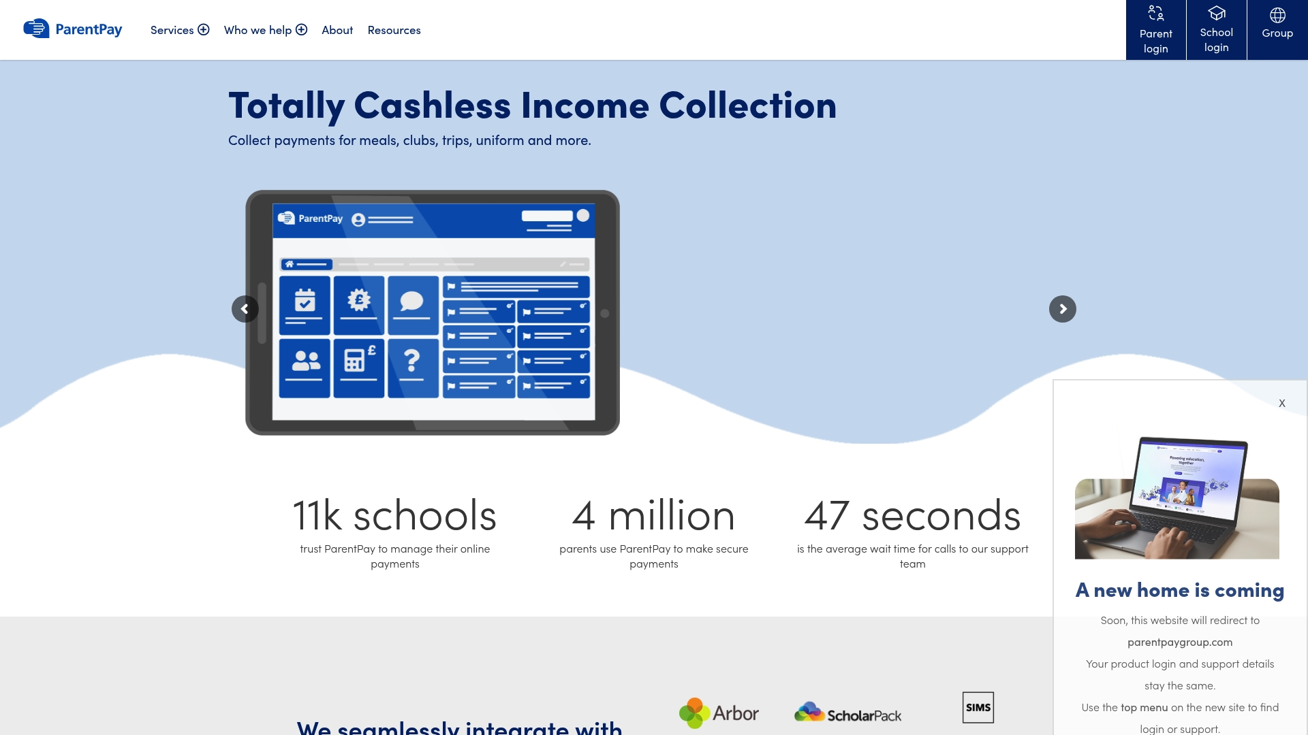
Task: Close the 'A new home is coming' popup
Action: click(1282, 403)
